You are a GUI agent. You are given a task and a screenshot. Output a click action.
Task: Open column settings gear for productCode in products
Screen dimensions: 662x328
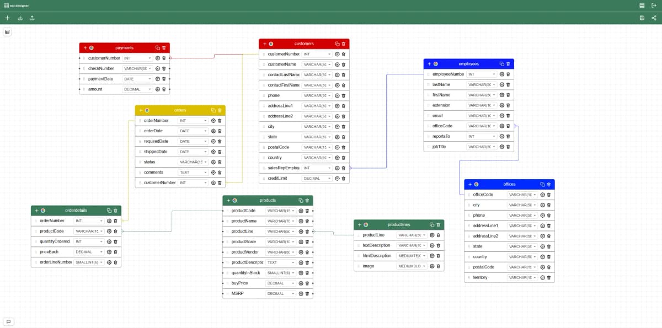300,211
